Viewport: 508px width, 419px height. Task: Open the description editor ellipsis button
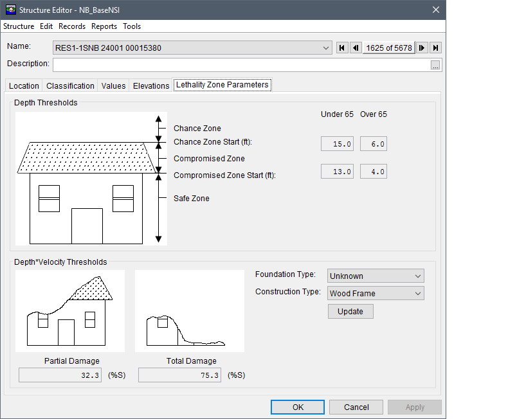435,65
